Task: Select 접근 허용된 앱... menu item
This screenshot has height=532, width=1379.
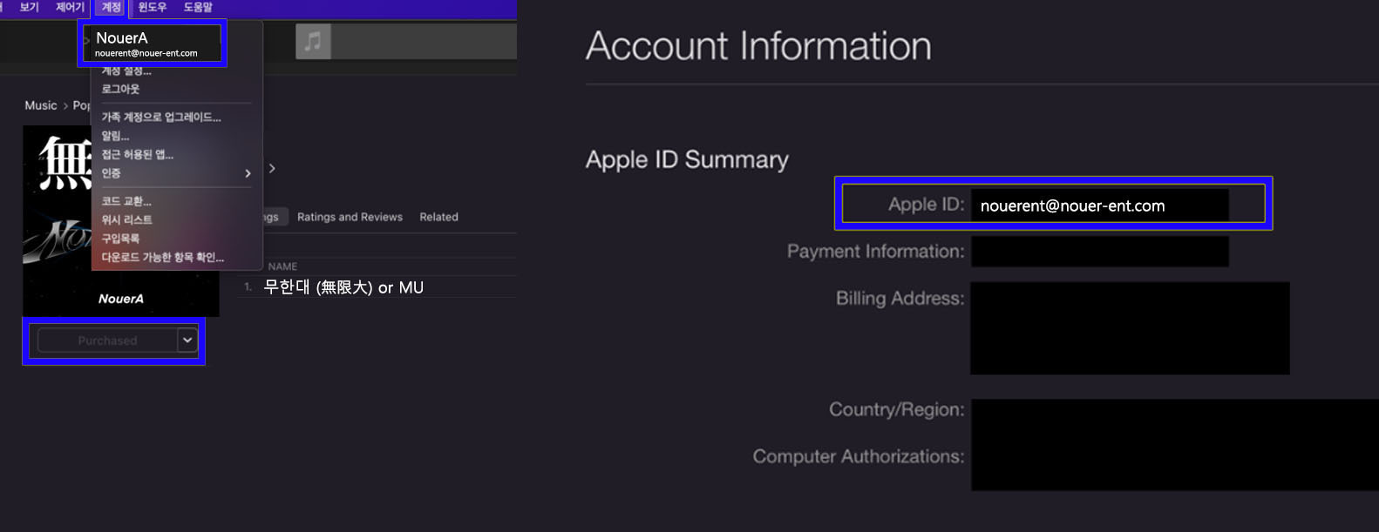Action: point(137,155)
